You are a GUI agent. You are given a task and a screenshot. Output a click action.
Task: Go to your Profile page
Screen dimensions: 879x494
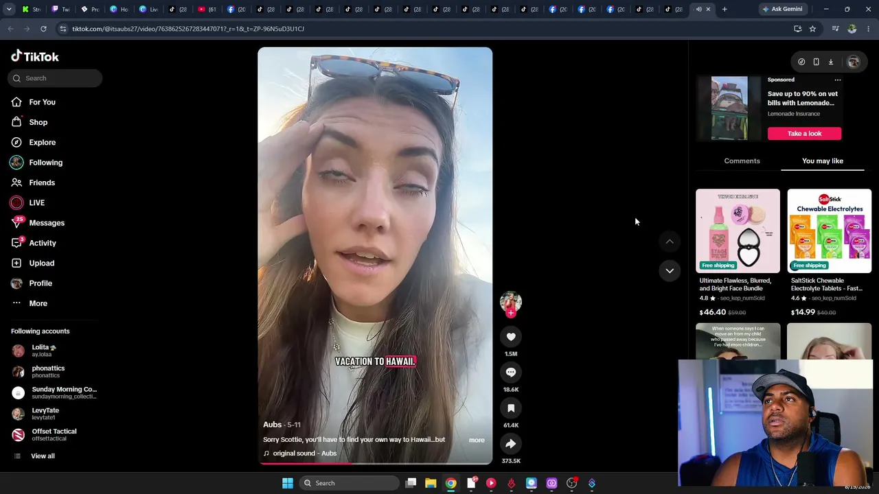pos(32,283)
